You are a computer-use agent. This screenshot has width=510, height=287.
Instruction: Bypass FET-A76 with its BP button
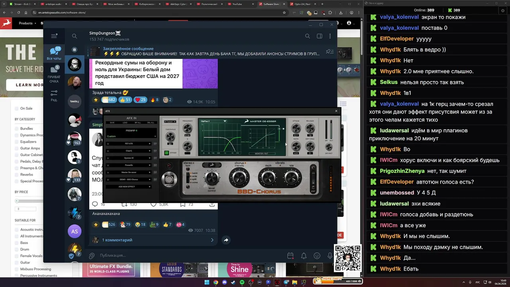pyautogui.click(x=154, y=144)
